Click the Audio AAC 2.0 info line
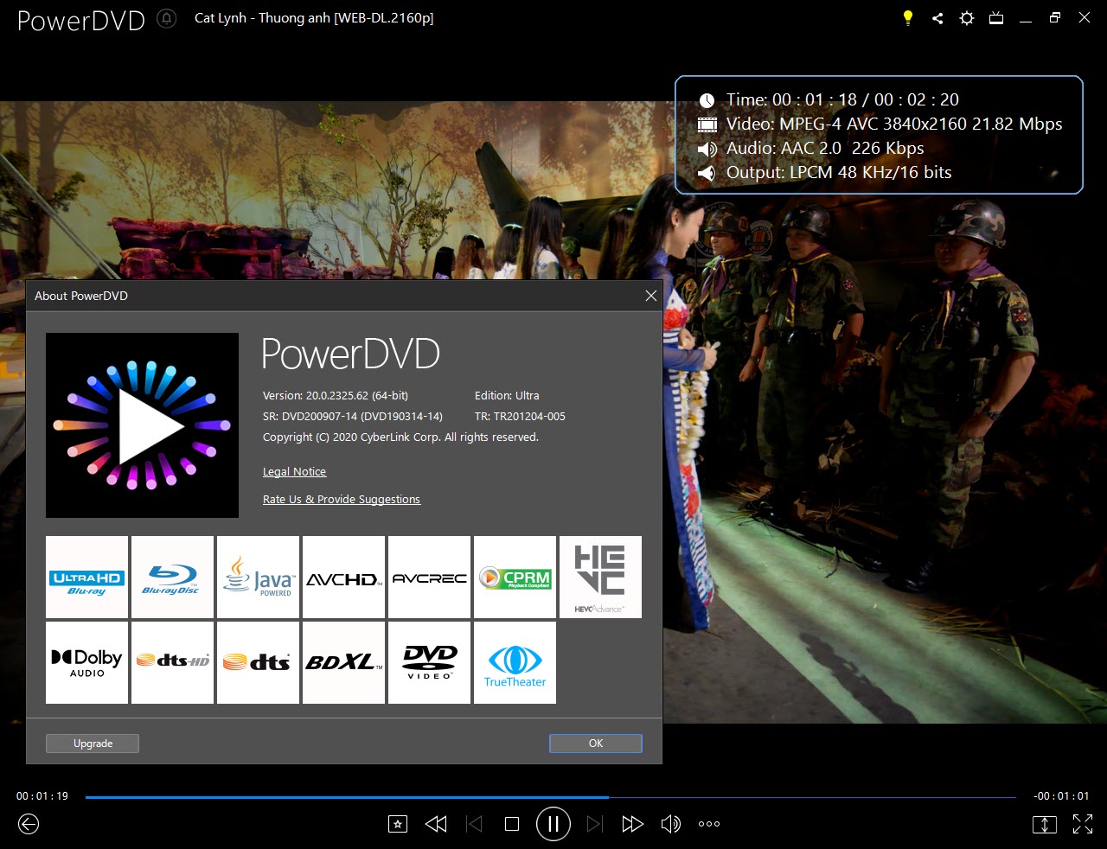This screenshot has width=1107, height=849. 811,148
